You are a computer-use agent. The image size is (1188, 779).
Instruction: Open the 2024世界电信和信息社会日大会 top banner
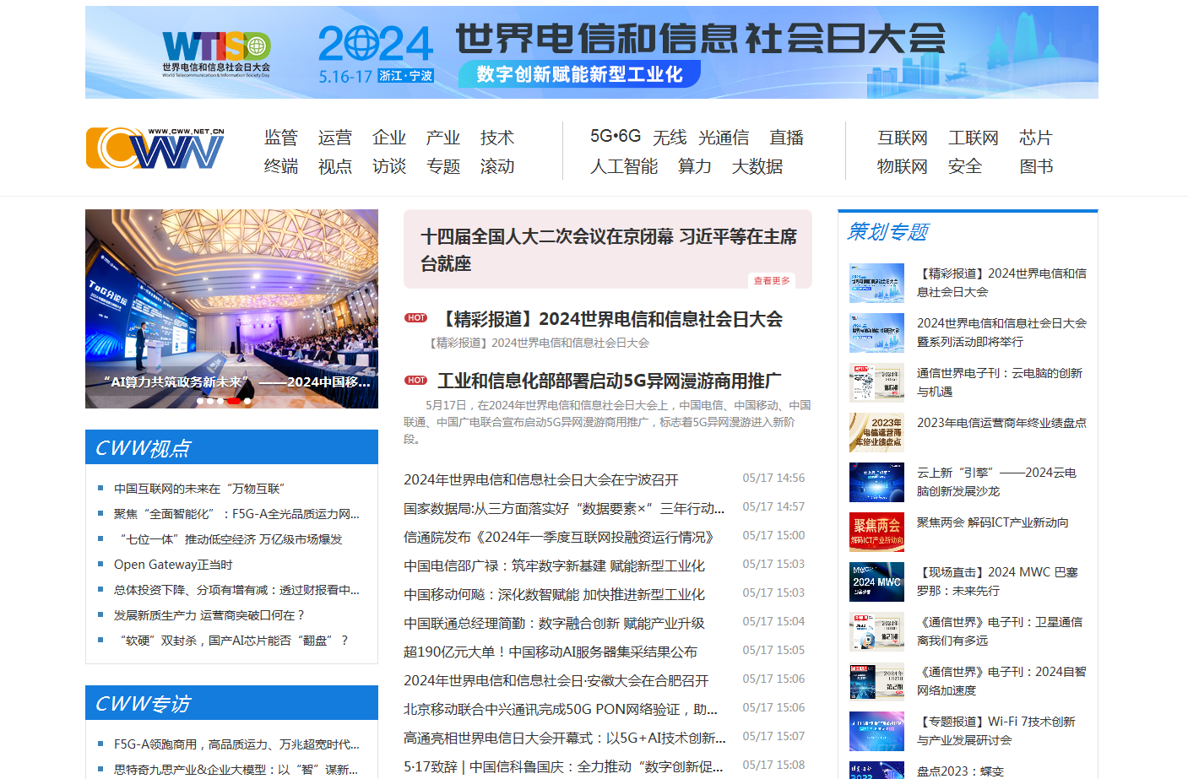(x=592, y=52)
